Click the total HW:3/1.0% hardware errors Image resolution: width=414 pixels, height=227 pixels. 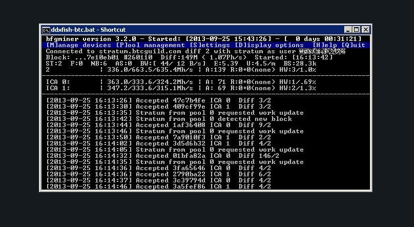click(298, 70)
